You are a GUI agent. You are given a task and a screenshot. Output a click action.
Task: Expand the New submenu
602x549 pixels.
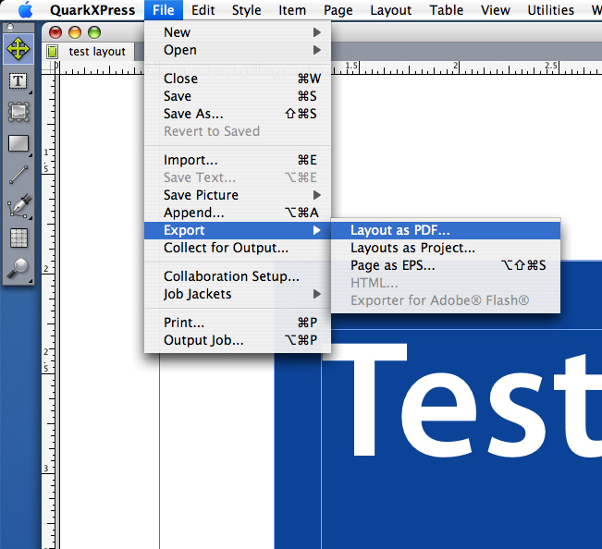click(x=238, y=32)
